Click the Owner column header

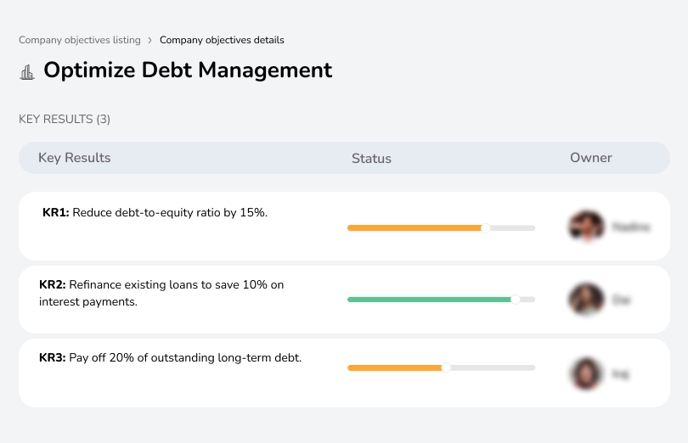[590, 158]
